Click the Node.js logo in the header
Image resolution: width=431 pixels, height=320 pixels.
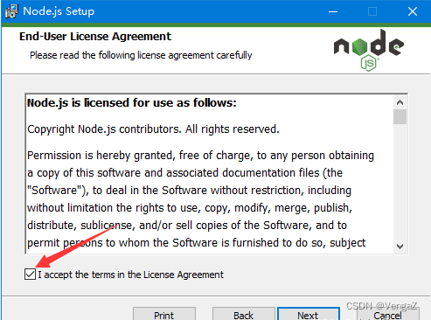coord(369,50)
